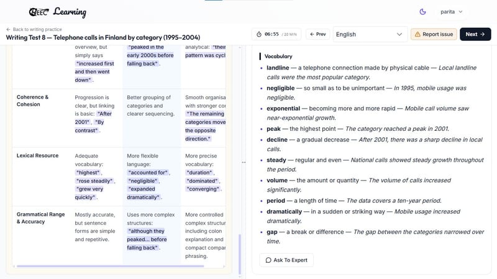497x279 pixels.
Task: Go to the previous question with Prev
Action: click(318, 34)
